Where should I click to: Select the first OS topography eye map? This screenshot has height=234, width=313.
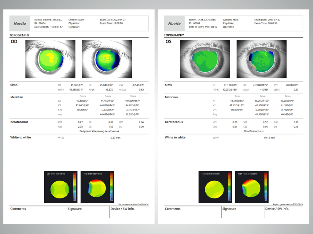(x=205, y=59)
